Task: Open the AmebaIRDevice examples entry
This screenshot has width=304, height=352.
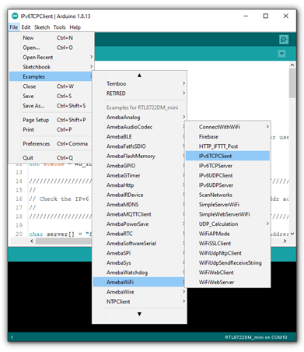Action: pyautogui.click(x=139, y=195)
